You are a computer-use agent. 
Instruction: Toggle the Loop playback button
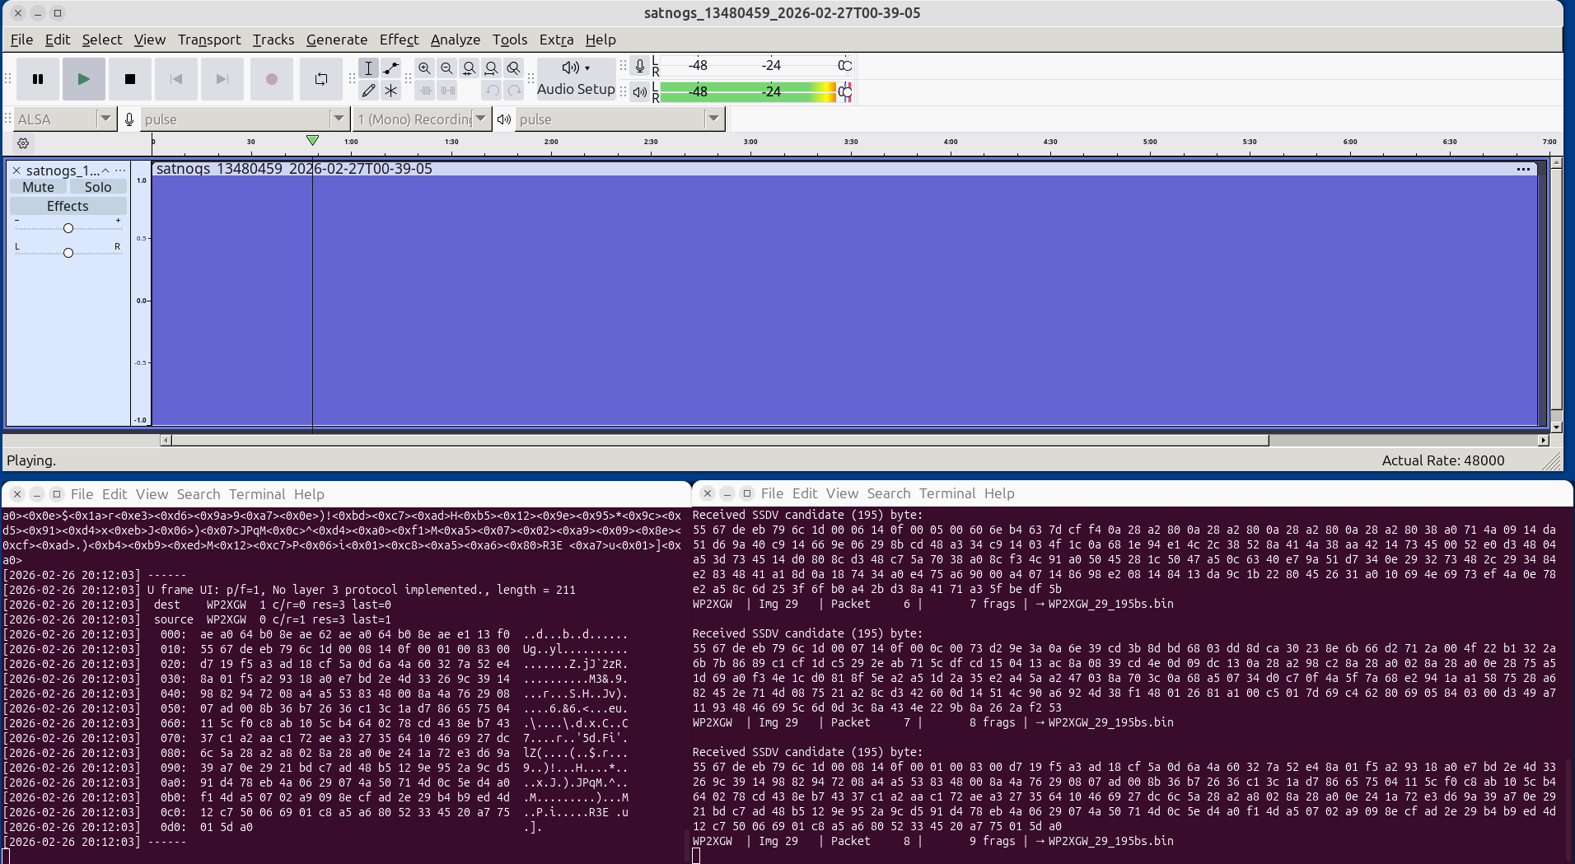[320, 79]
